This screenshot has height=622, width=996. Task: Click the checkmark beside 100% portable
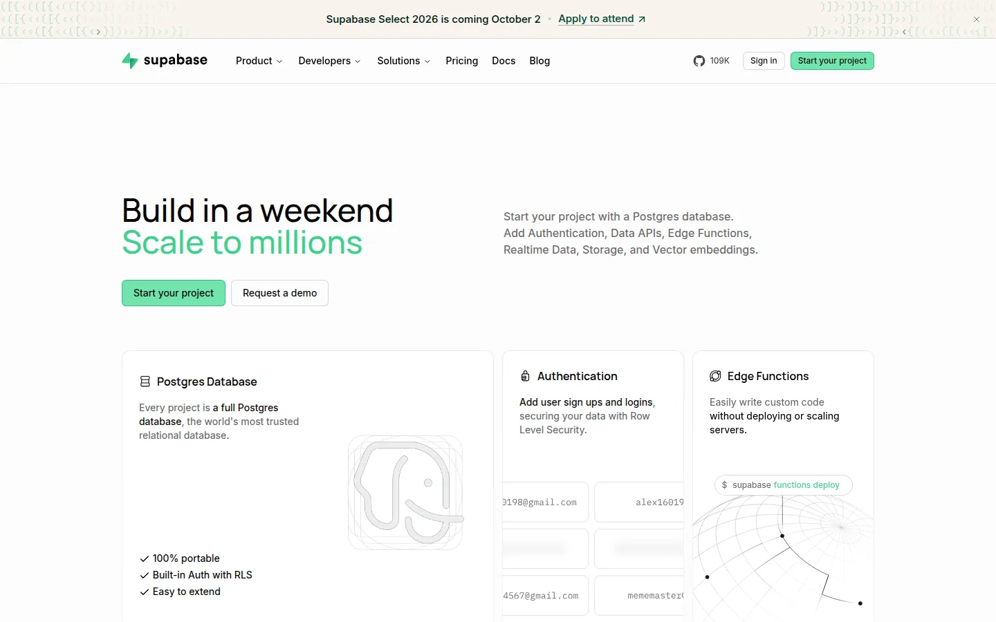(x=145, y=558)
